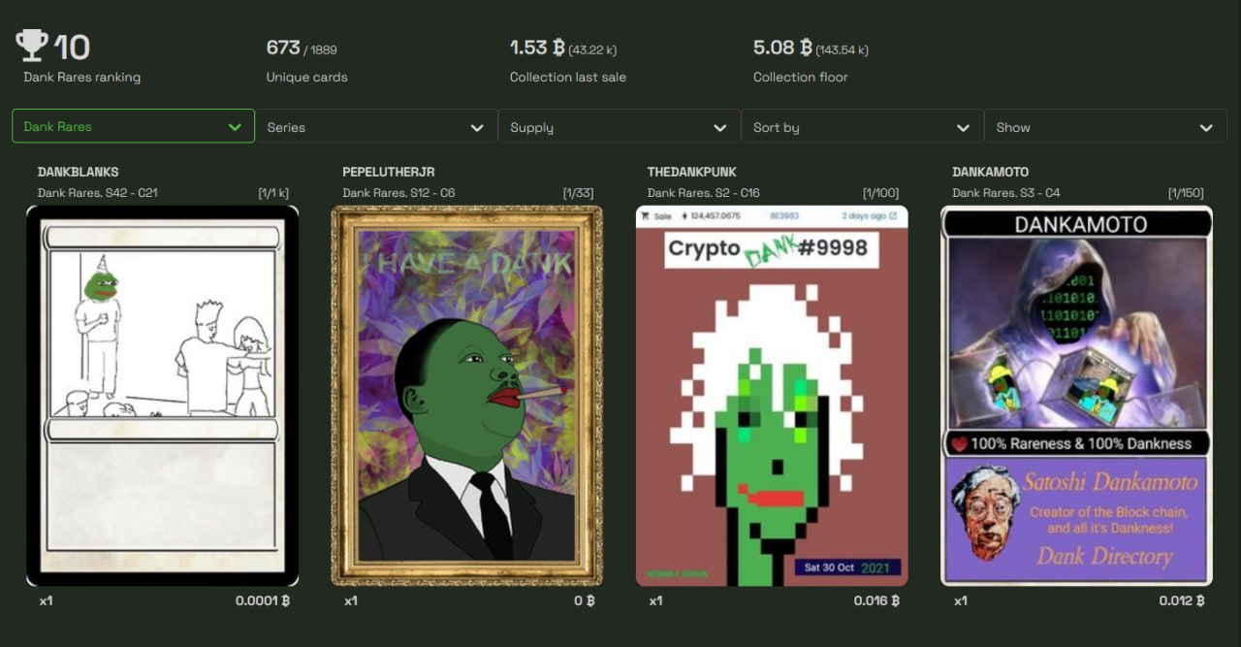Click the trophy ranking icon
This screenshot has height=647, width=1241.
[32, 46]
